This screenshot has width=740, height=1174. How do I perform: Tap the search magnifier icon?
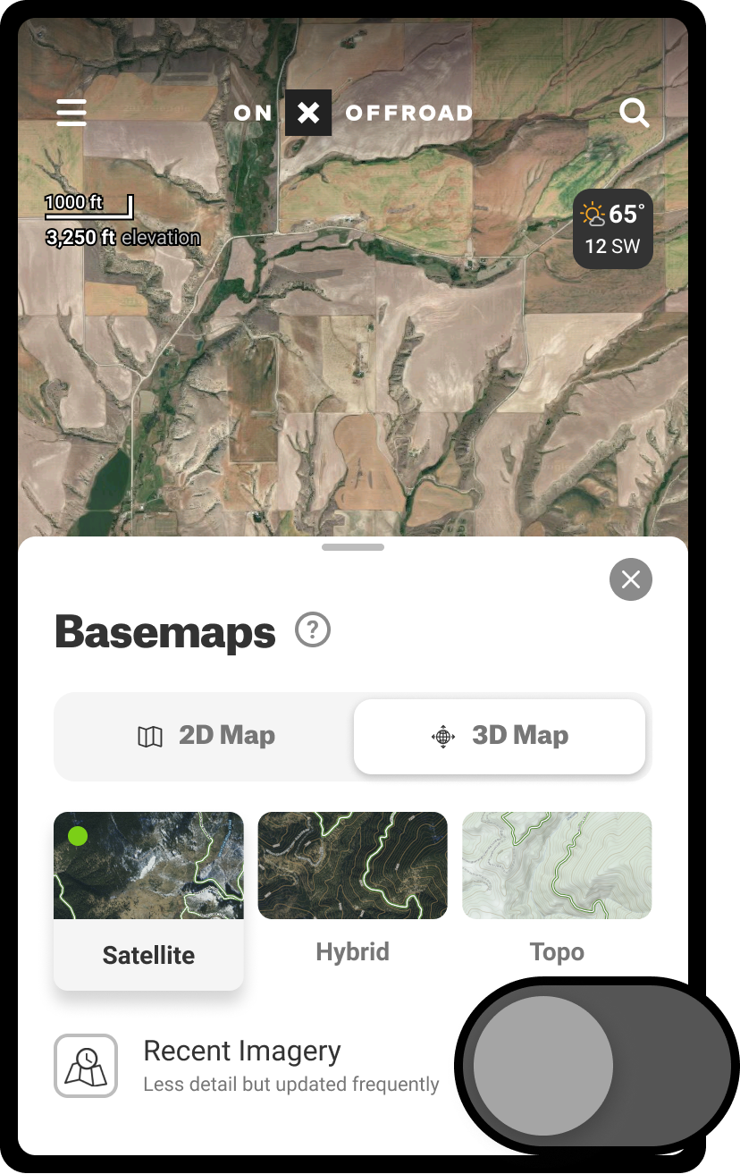click(635, 113)
